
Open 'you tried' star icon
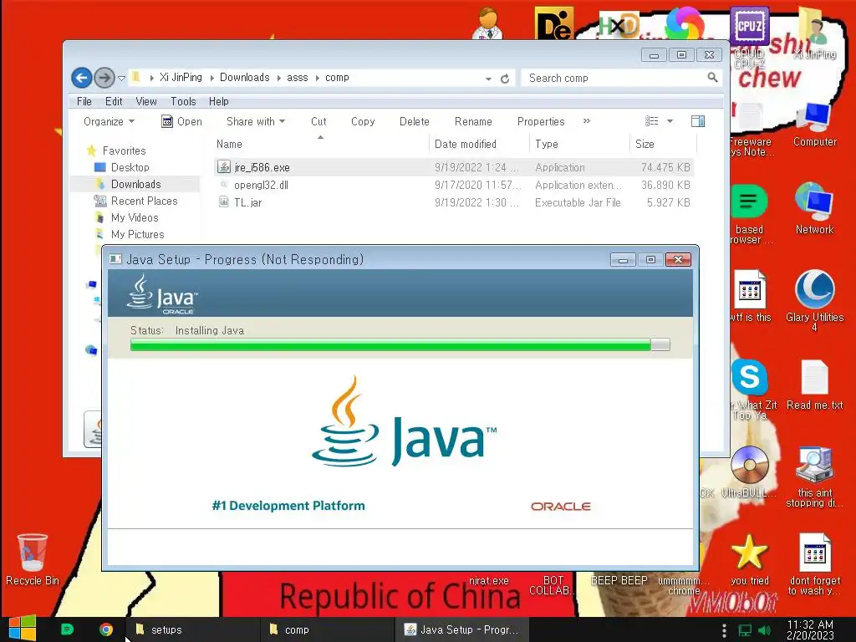tap(749, 559)
